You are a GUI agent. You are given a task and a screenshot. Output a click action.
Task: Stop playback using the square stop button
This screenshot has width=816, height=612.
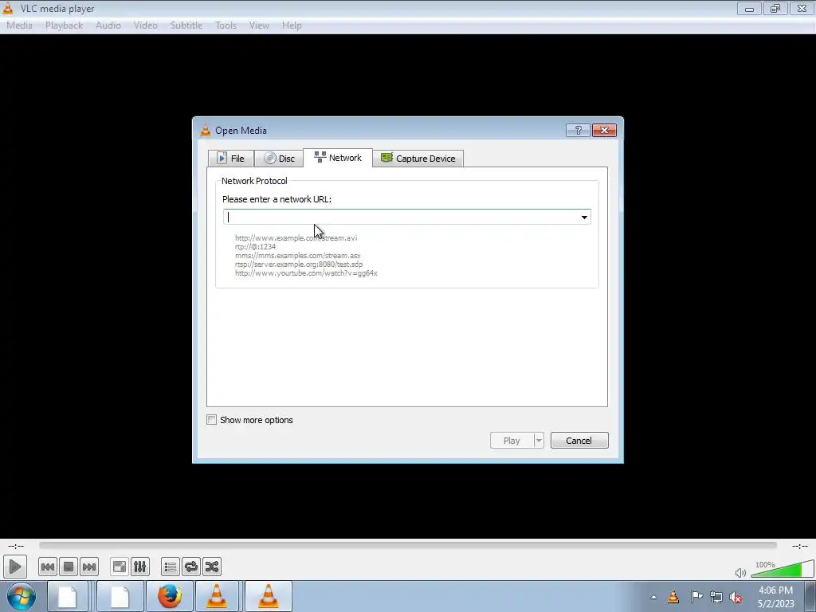pos(69,567)
